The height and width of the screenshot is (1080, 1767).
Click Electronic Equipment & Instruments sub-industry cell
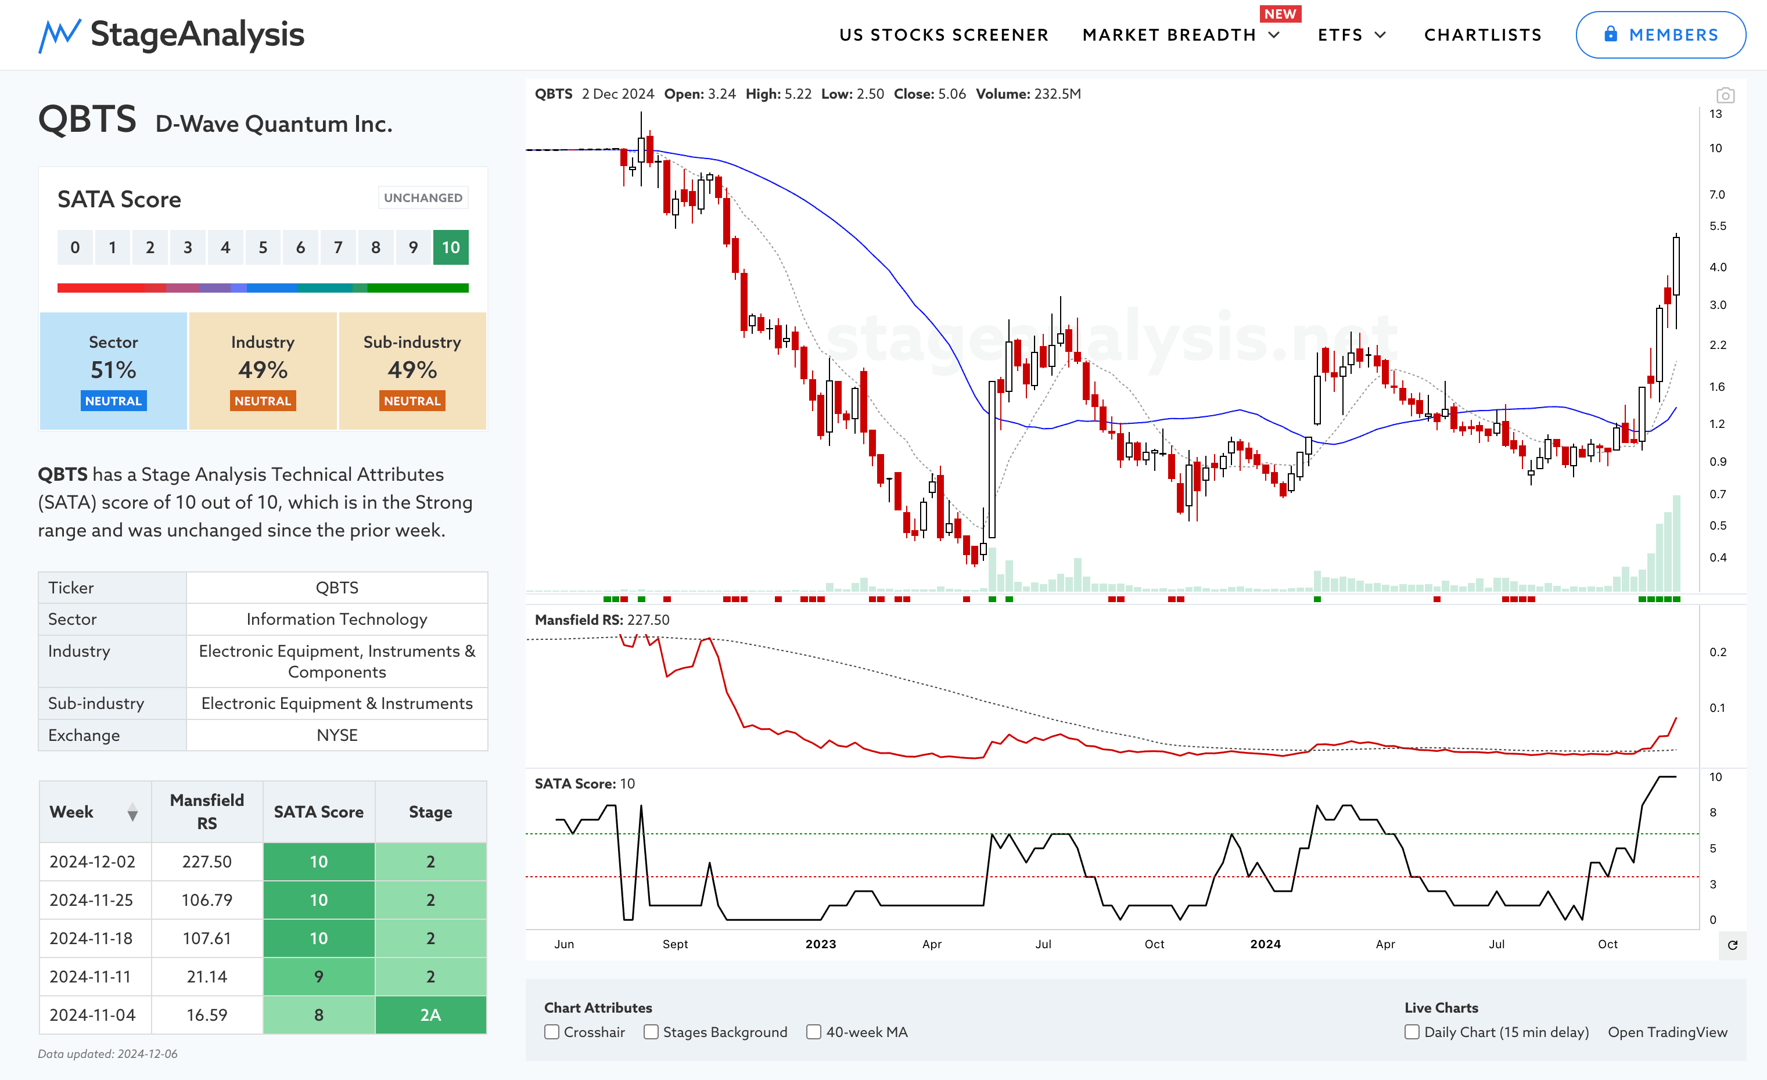tap(337, 703)
